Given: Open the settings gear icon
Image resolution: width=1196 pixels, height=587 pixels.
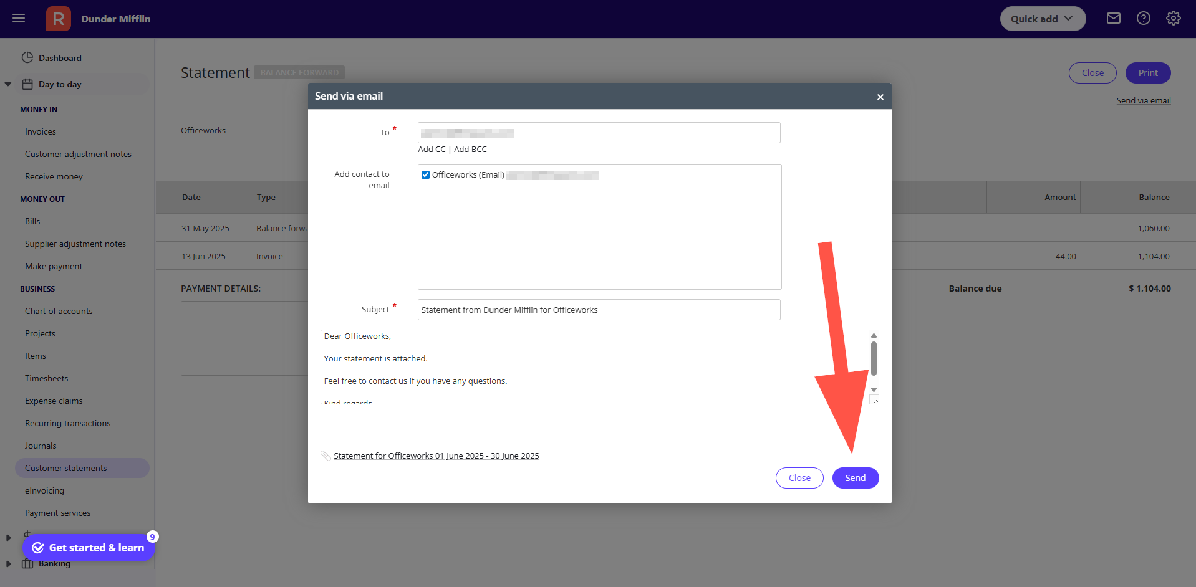Looking at the screenshot, I should [1174, 19].
